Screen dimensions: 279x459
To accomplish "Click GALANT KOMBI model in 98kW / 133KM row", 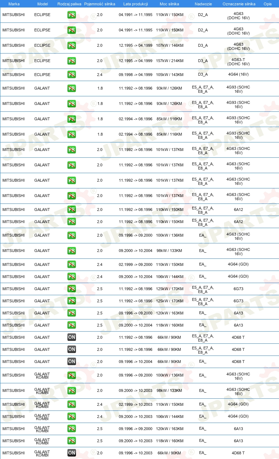I will (x=42, y=392).
